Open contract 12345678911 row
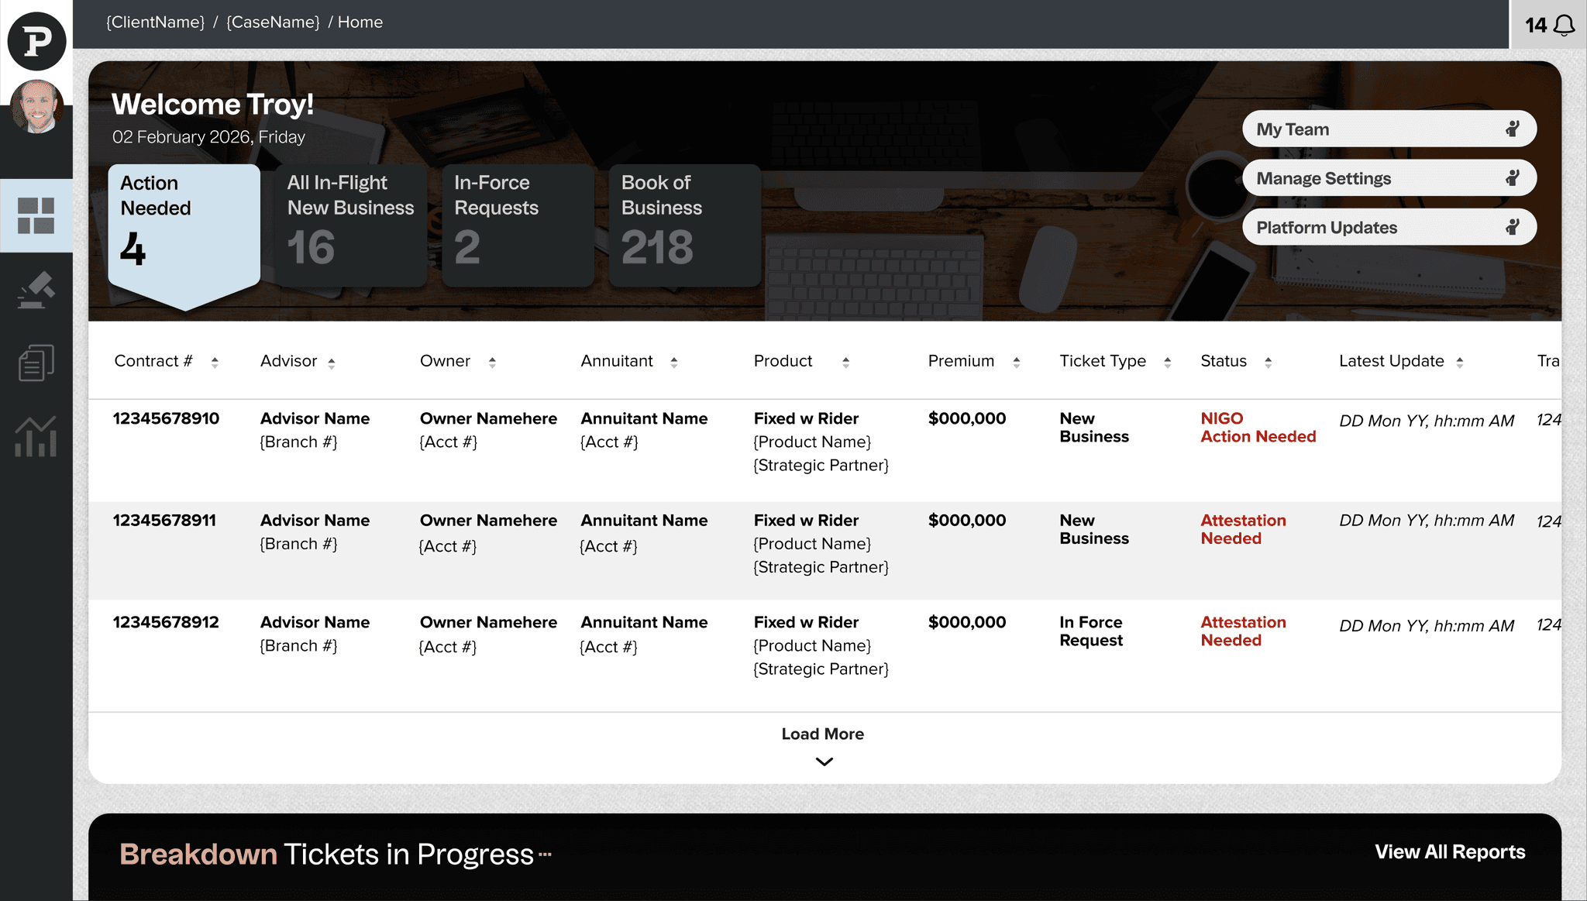 [164, 521]
